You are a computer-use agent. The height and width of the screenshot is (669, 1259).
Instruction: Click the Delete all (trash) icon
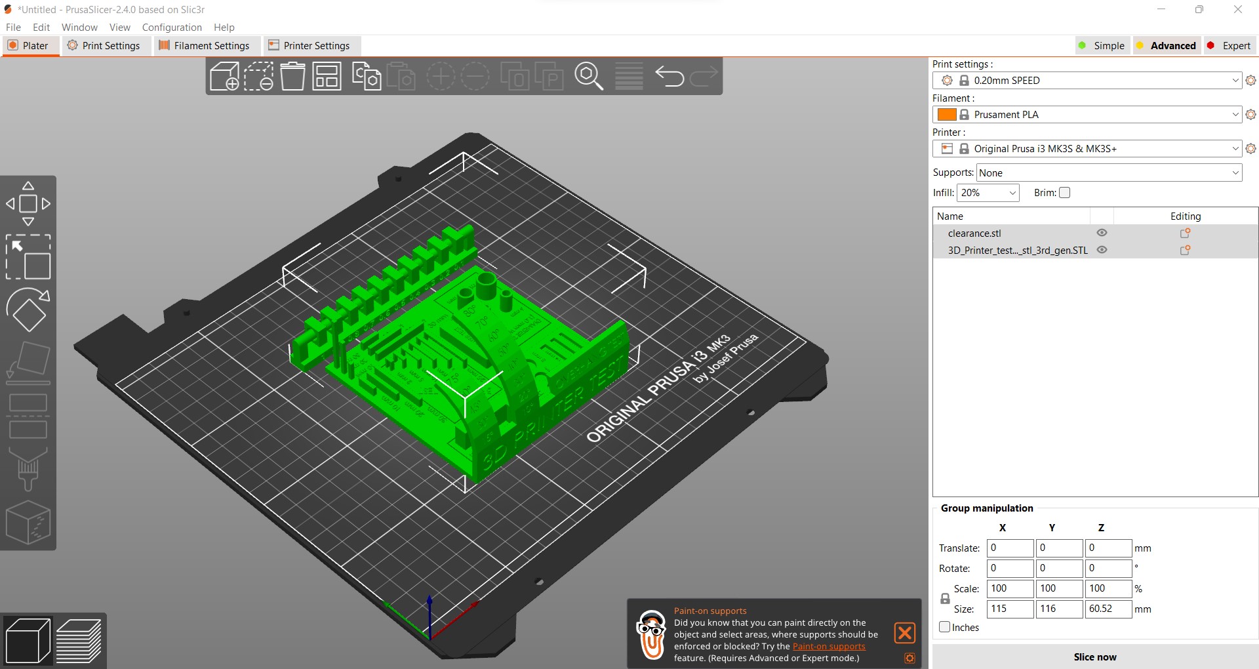coord(293,77)
